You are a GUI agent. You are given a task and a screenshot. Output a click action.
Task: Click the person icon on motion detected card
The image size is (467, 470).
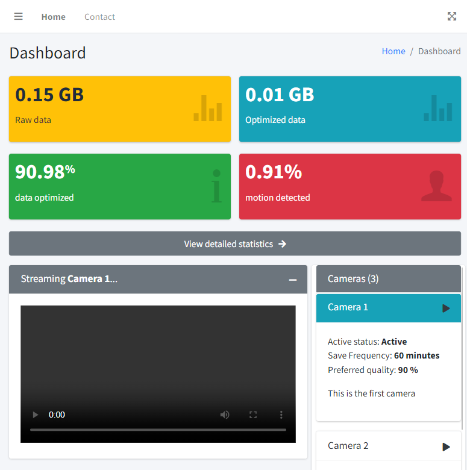click(436, 186)
